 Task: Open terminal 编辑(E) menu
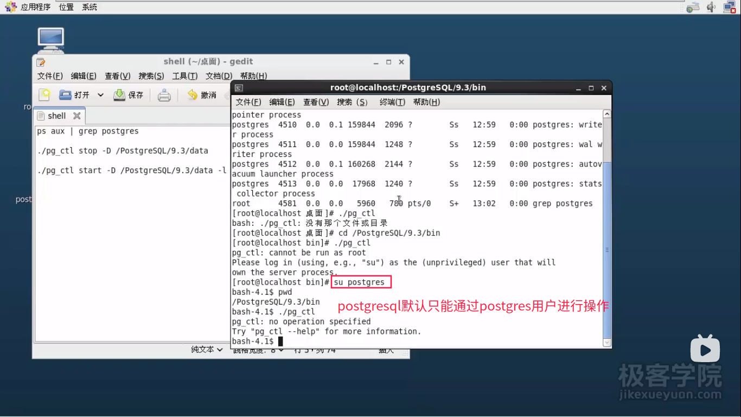tap(282, 102)
